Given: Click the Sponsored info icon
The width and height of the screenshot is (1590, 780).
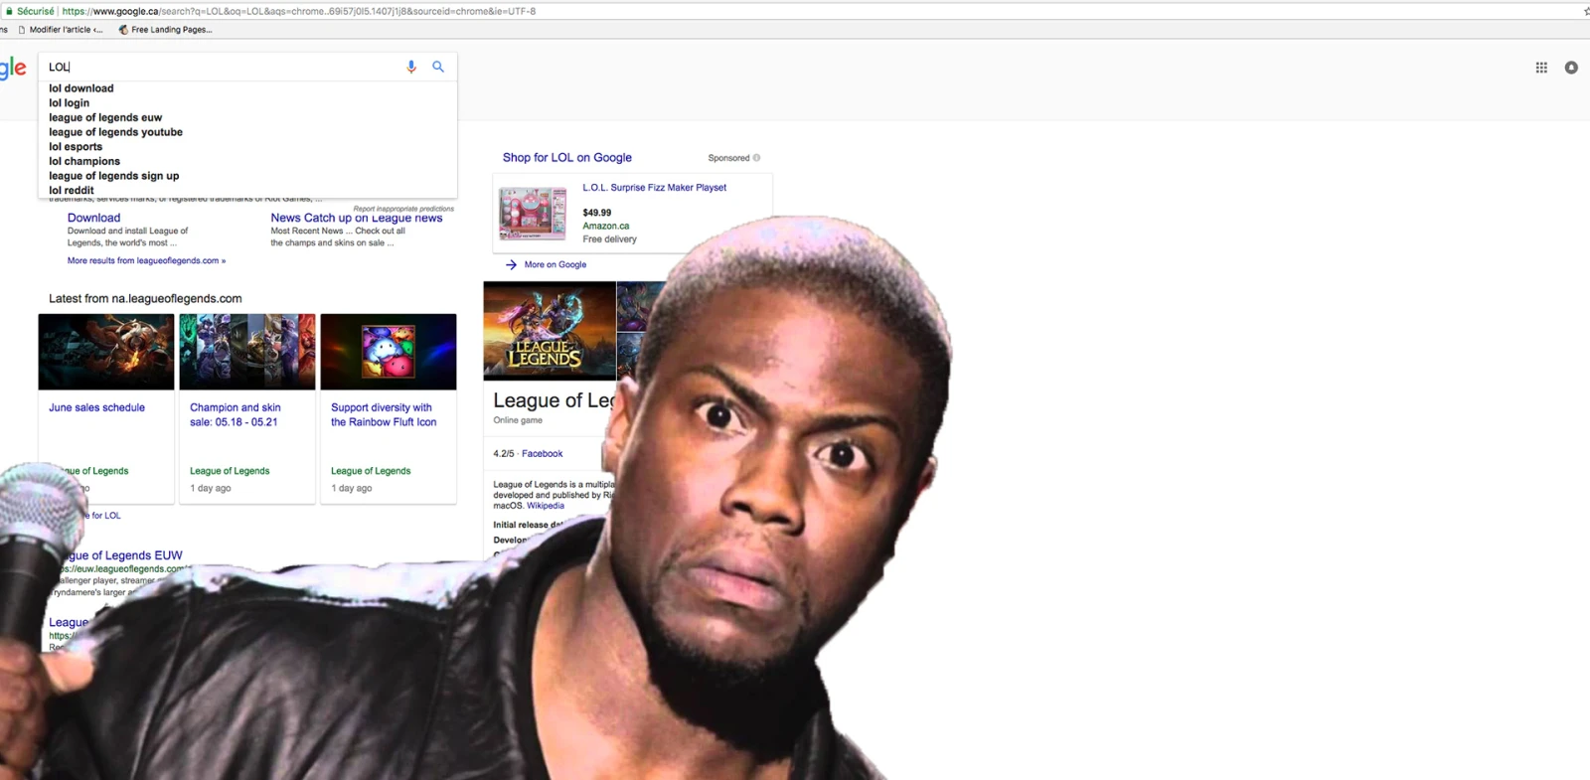Looking at the screenshot, I should click(x=757, y=158).
